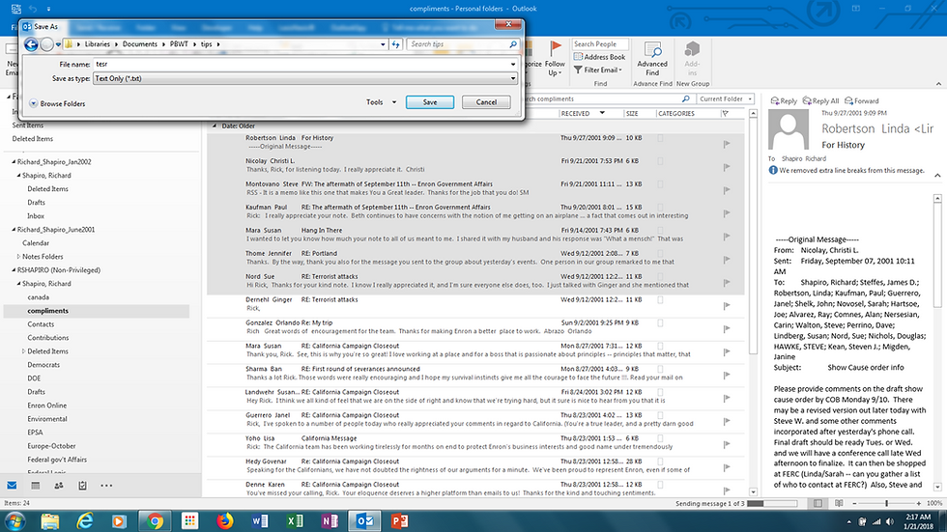Switch to Mail view in navigation bar
Image resolution: width=947 pixels, height=532 pixels.
pos(12,485)
